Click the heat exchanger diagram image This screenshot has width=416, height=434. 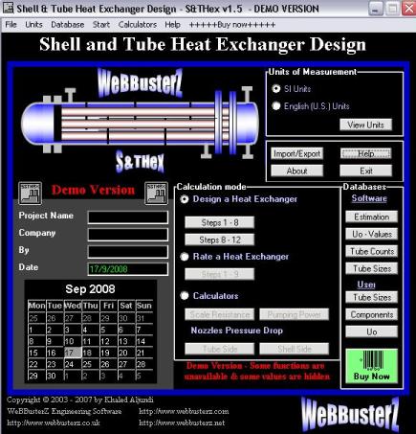pos(141,123)
